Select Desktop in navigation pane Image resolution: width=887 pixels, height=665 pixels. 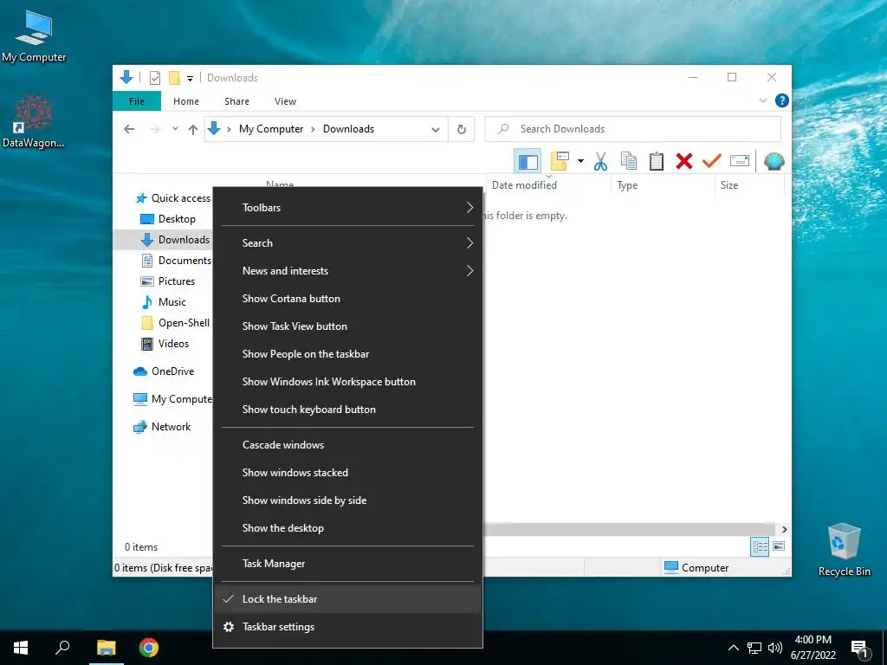click(167, 219)
